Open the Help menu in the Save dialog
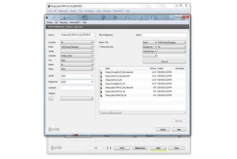This screenshot has height=159, width=237. pyautogui.click(x=84, y=22)
